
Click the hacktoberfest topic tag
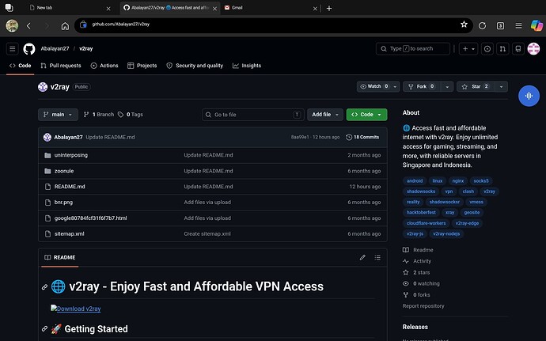(421, 213)
